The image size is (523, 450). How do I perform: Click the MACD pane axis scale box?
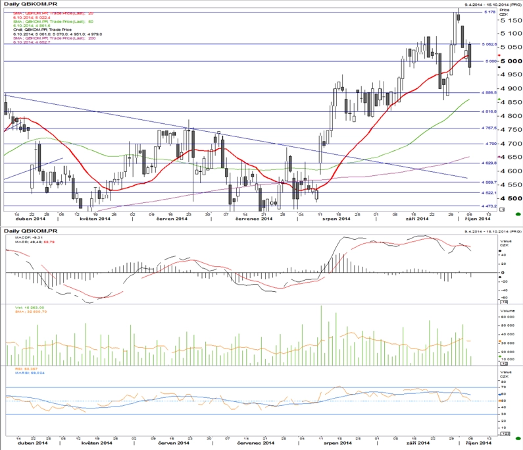click(504, 302)
